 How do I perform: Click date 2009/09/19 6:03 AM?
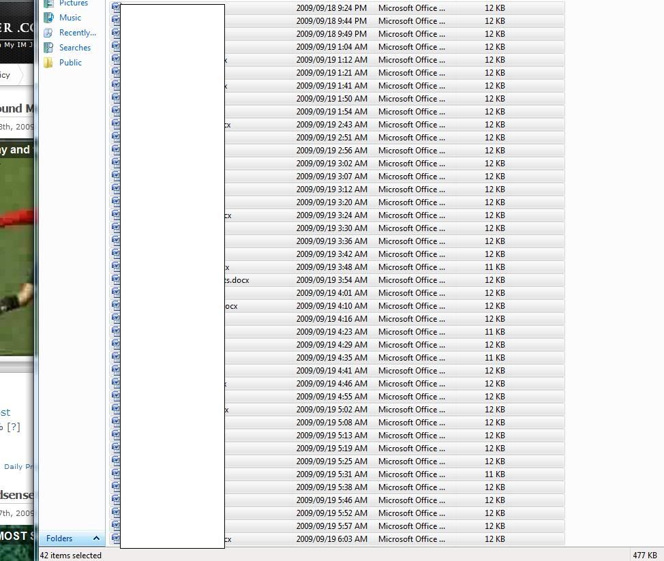pyautogui.click(x=331, y=539)
